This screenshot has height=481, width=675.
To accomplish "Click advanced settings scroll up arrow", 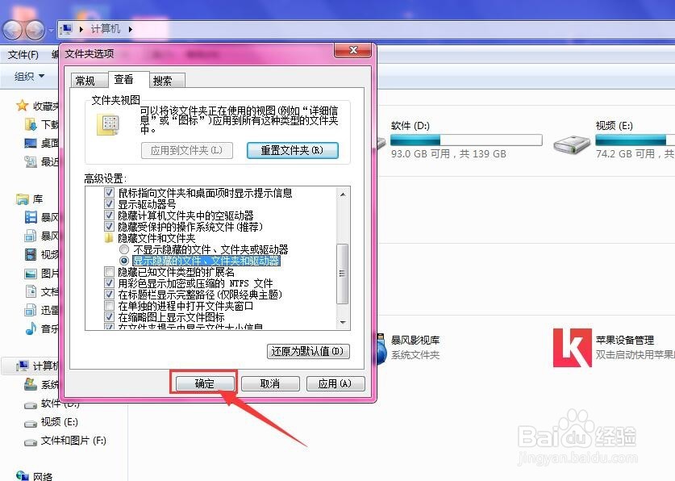I will point(343,194).
